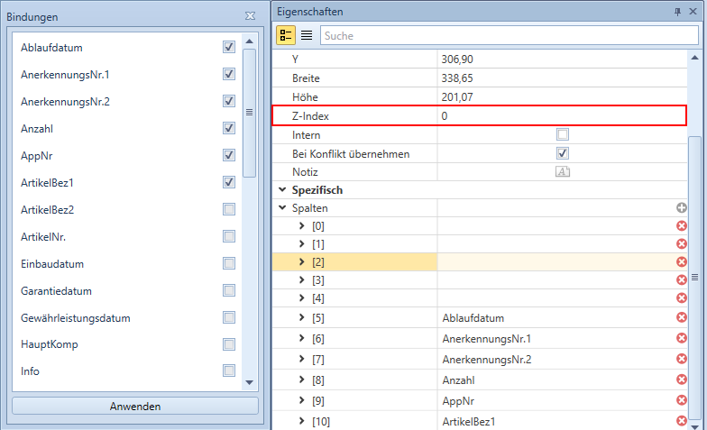Image resolution: width=707 pixels, height=430 pixels.
Task: Click Bindungen list scroll-down arrow
Action: pos(249,382)
